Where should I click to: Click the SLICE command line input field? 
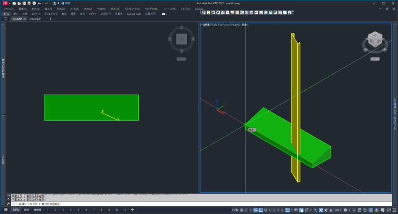tap(194, 204)
